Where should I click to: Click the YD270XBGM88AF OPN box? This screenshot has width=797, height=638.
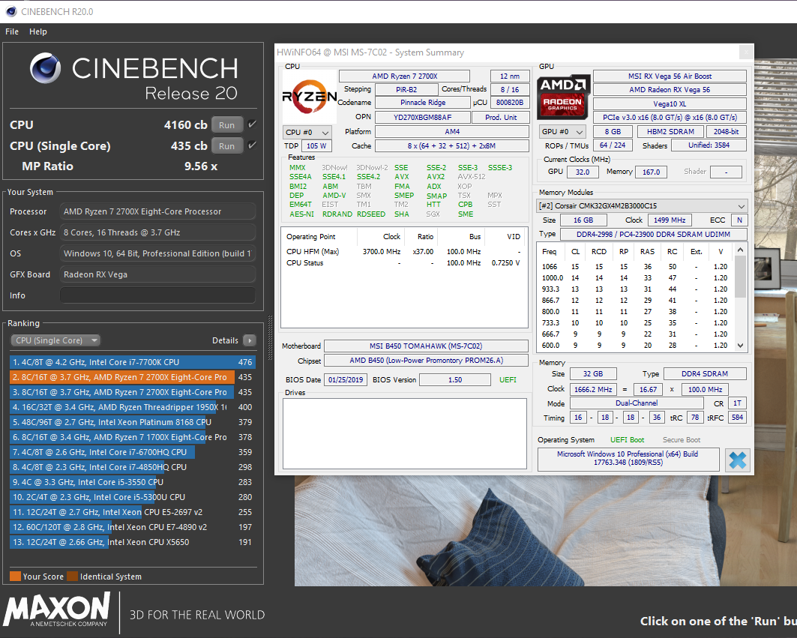(422, 118)
